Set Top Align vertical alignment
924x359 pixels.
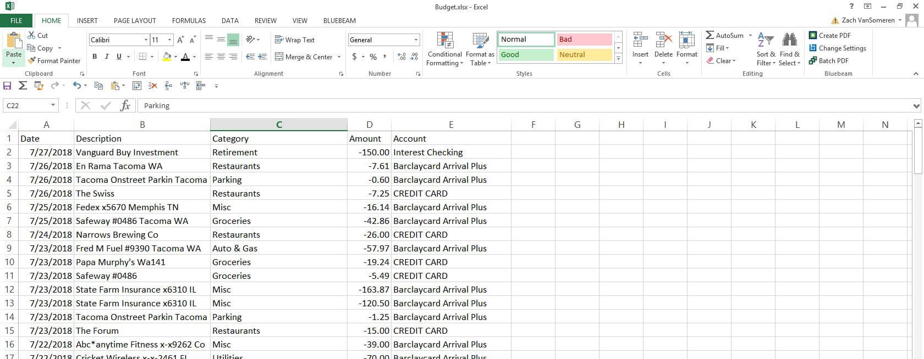[x=209, y=40]
